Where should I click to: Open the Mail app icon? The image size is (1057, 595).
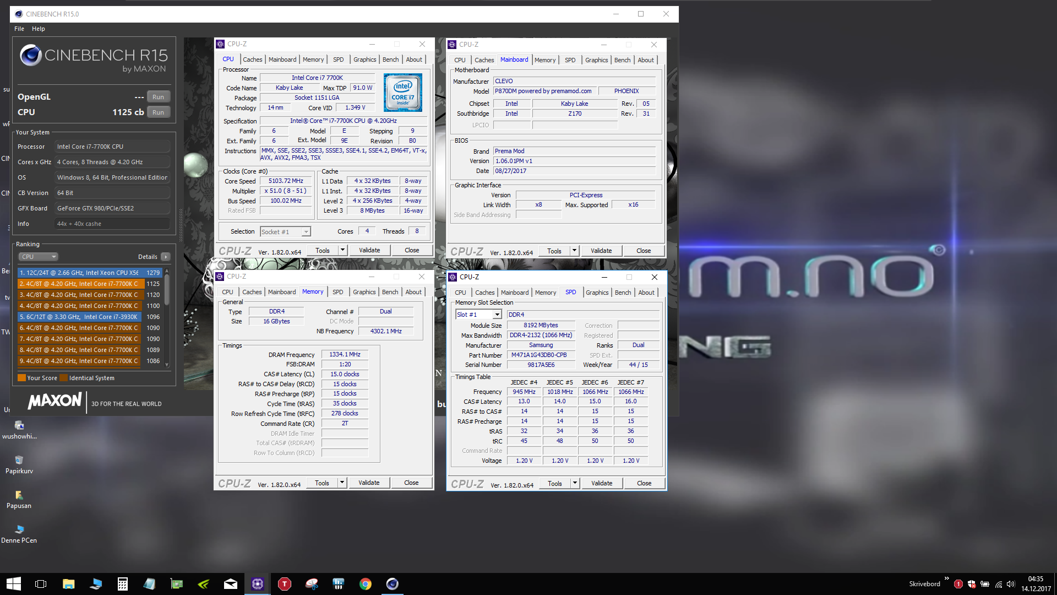click(x=231, y=584)
